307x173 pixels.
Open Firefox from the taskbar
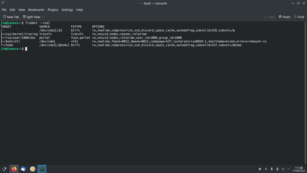coord(14,169)
